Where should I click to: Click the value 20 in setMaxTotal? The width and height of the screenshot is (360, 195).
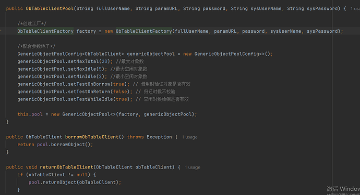click(x=104, y=61)
